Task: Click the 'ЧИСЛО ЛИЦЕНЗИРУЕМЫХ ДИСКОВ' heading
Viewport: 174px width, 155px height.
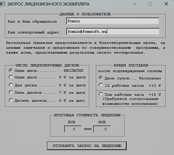Action: (47, 65)
